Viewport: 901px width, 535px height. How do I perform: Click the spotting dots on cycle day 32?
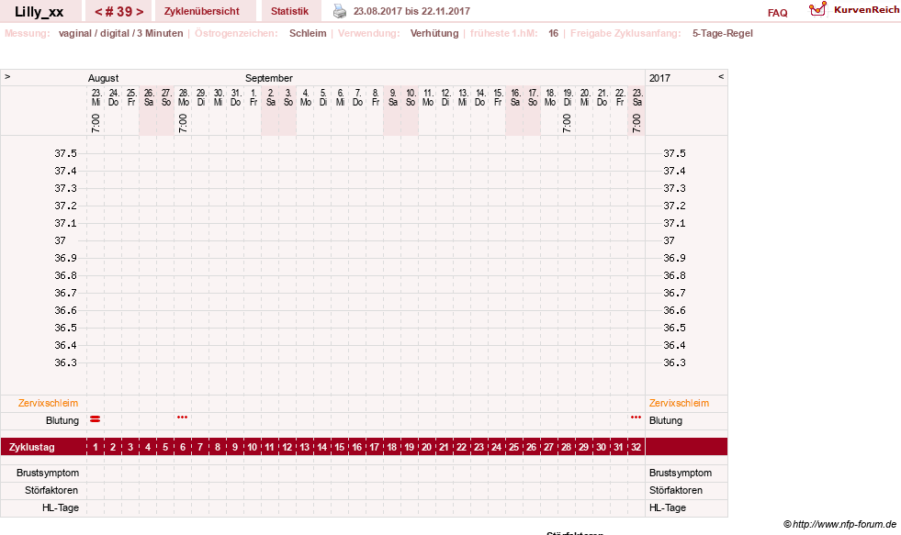(636, 418)
